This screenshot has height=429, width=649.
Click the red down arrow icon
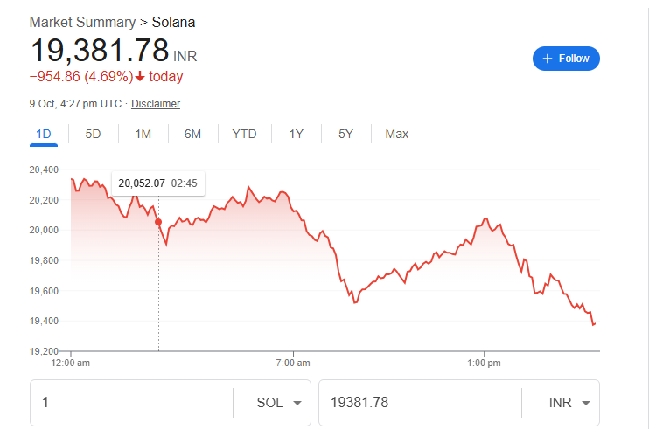(x=140, y=77)
